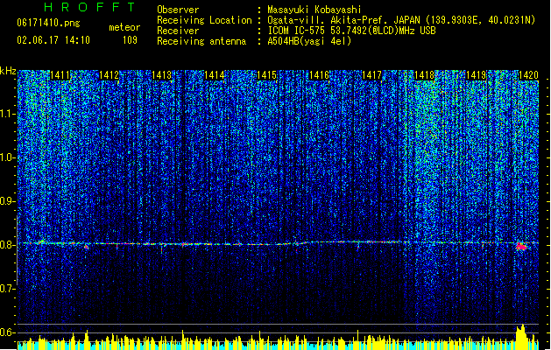Click the 'Observer' field label
This screenshot has width=551, height=350.
pyautogui.click(x=178, y=10)
